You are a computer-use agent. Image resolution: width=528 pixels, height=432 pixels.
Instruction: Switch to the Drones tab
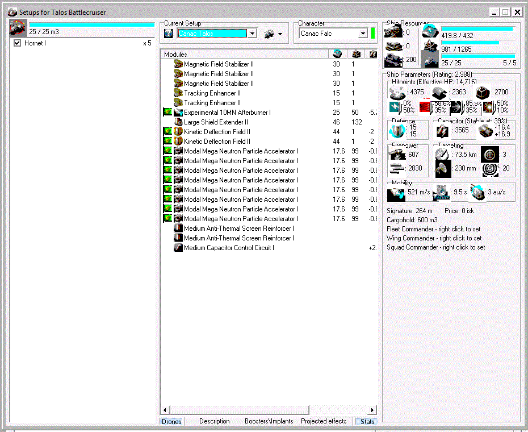pyautogui.click(x=171, y=421)
